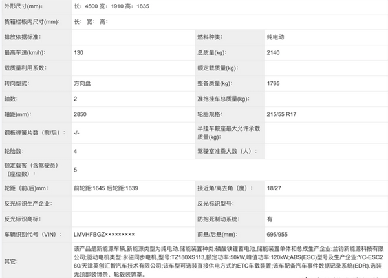Select top speed value 130
Screen dimensions: 388x278
click(78, 53)
